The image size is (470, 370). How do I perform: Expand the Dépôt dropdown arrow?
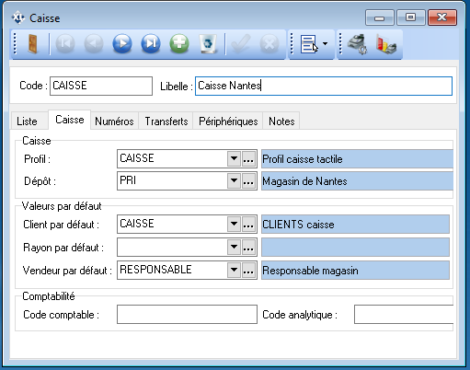pyautogui.click(x=234, y=180)
